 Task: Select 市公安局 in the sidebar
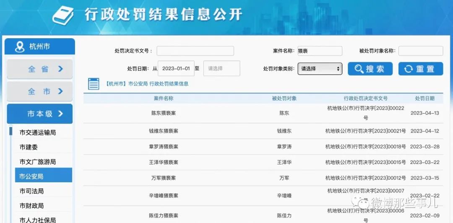31,176
